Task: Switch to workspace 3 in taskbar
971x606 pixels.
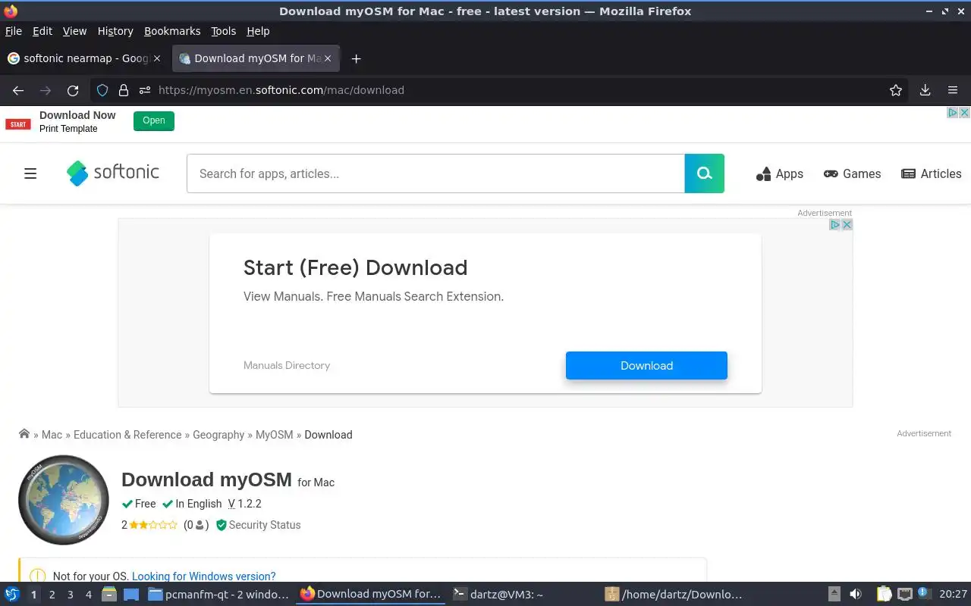Action: 71,595
